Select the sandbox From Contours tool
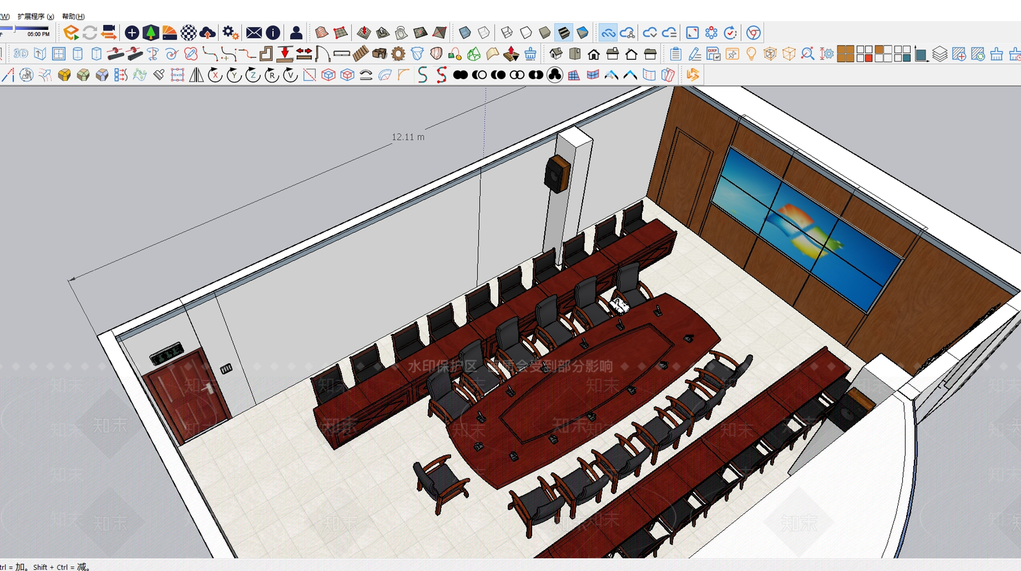This screenshot has width=1021, height=571. point(322,33)
